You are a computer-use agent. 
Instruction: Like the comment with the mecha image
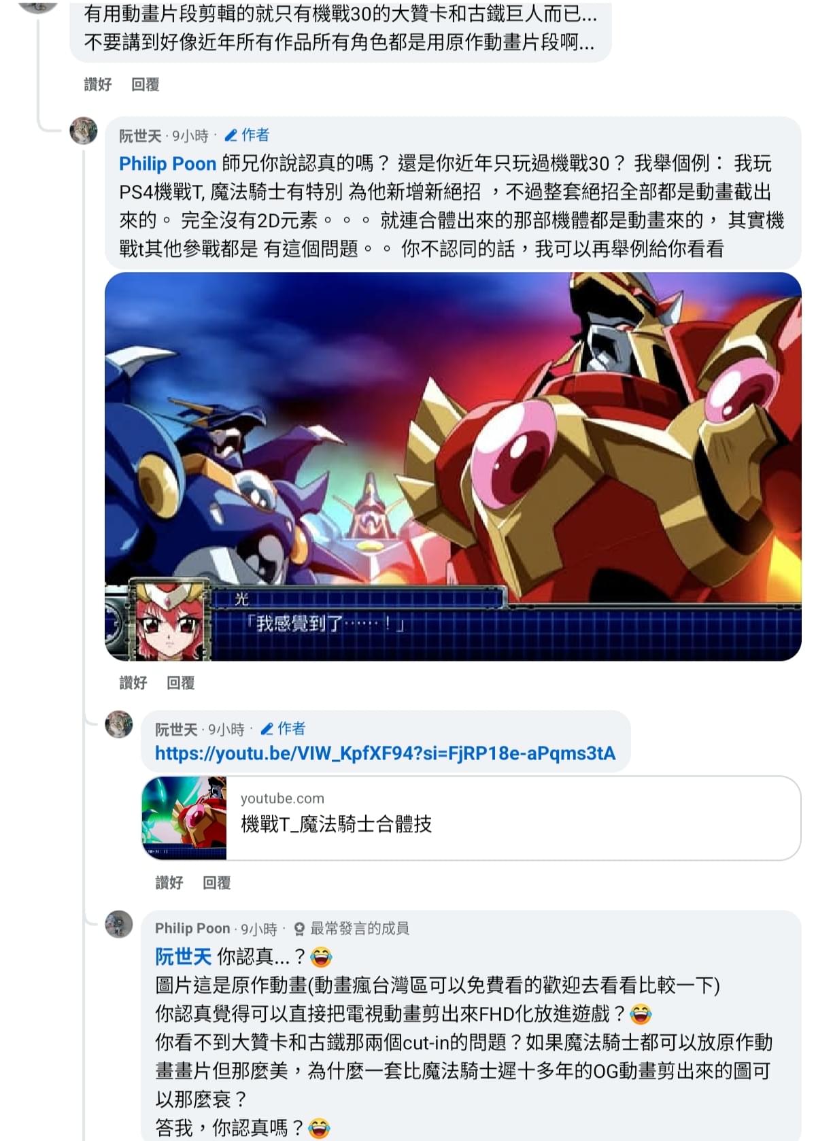point(133,683)
